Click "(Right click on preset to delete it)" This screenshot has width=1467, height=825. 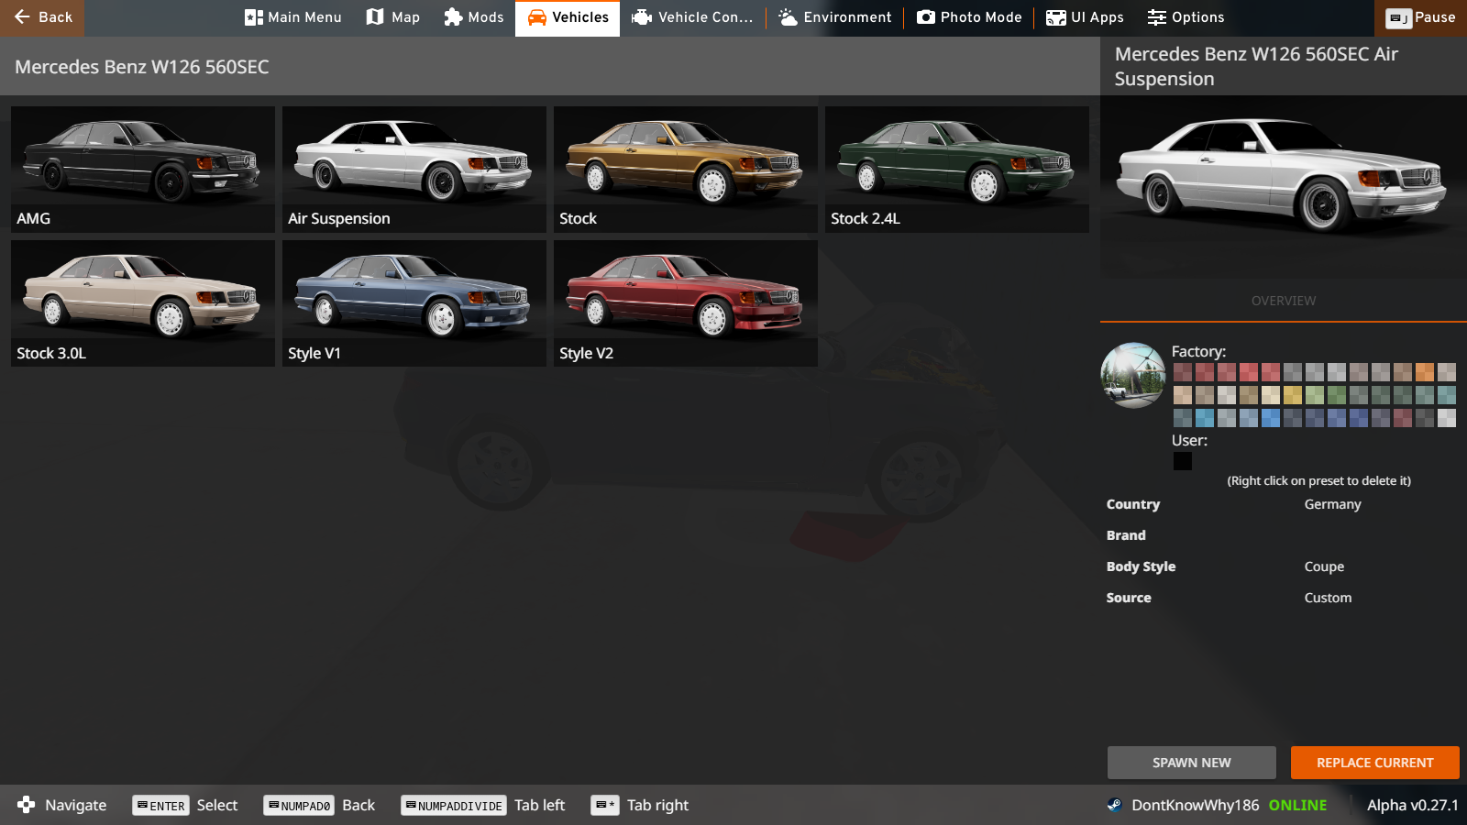(1319, 481)
